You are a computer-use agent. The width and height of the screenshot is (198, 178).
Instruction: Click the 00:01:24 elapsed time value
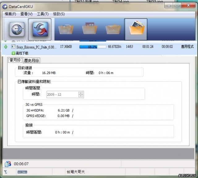coord(148,47)
